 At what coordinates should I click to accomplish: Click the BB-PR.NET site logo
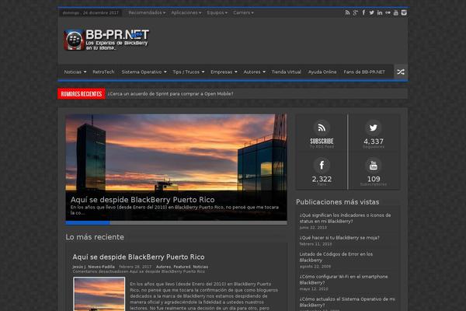(x=106, y=40)
